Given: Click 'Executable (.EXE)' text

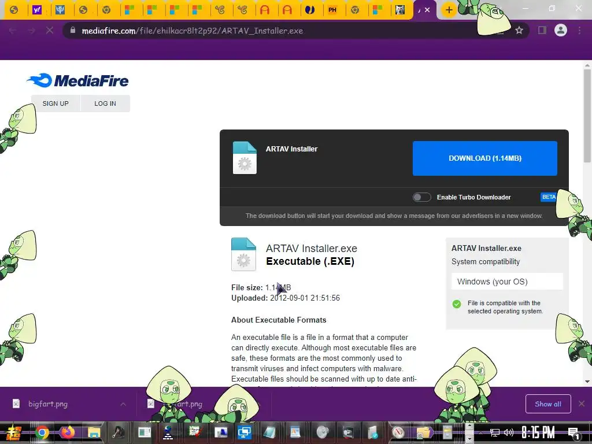Looking at the screenshot, I should (310, 261).
